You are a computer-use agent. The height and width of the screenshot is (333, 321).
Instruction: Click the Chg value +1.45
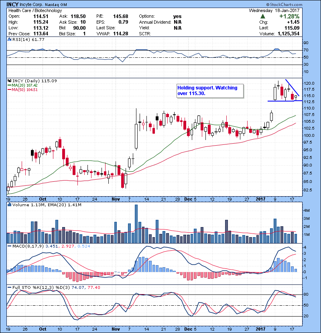293,22
